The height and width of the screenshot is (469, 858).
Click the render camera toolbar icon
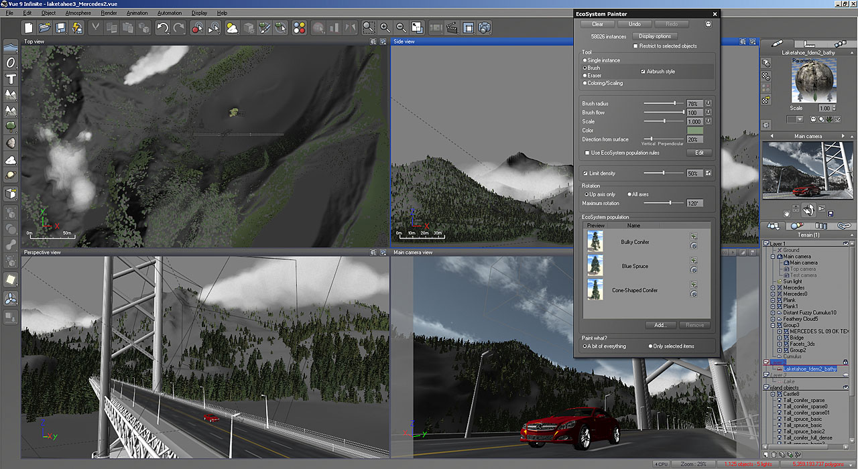tap(484, 27)
